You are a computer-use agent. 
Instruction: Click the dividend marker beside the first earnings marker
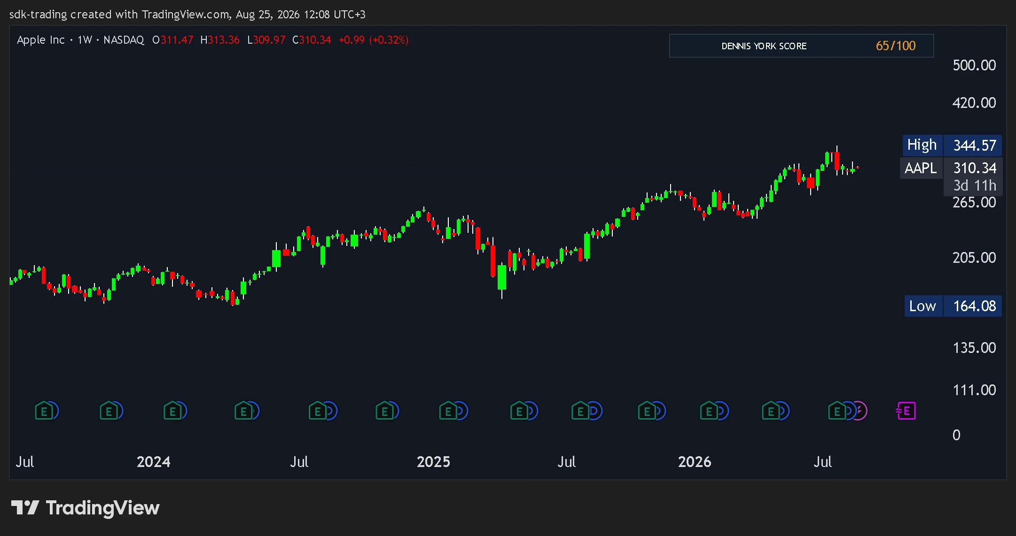[55, 411]
